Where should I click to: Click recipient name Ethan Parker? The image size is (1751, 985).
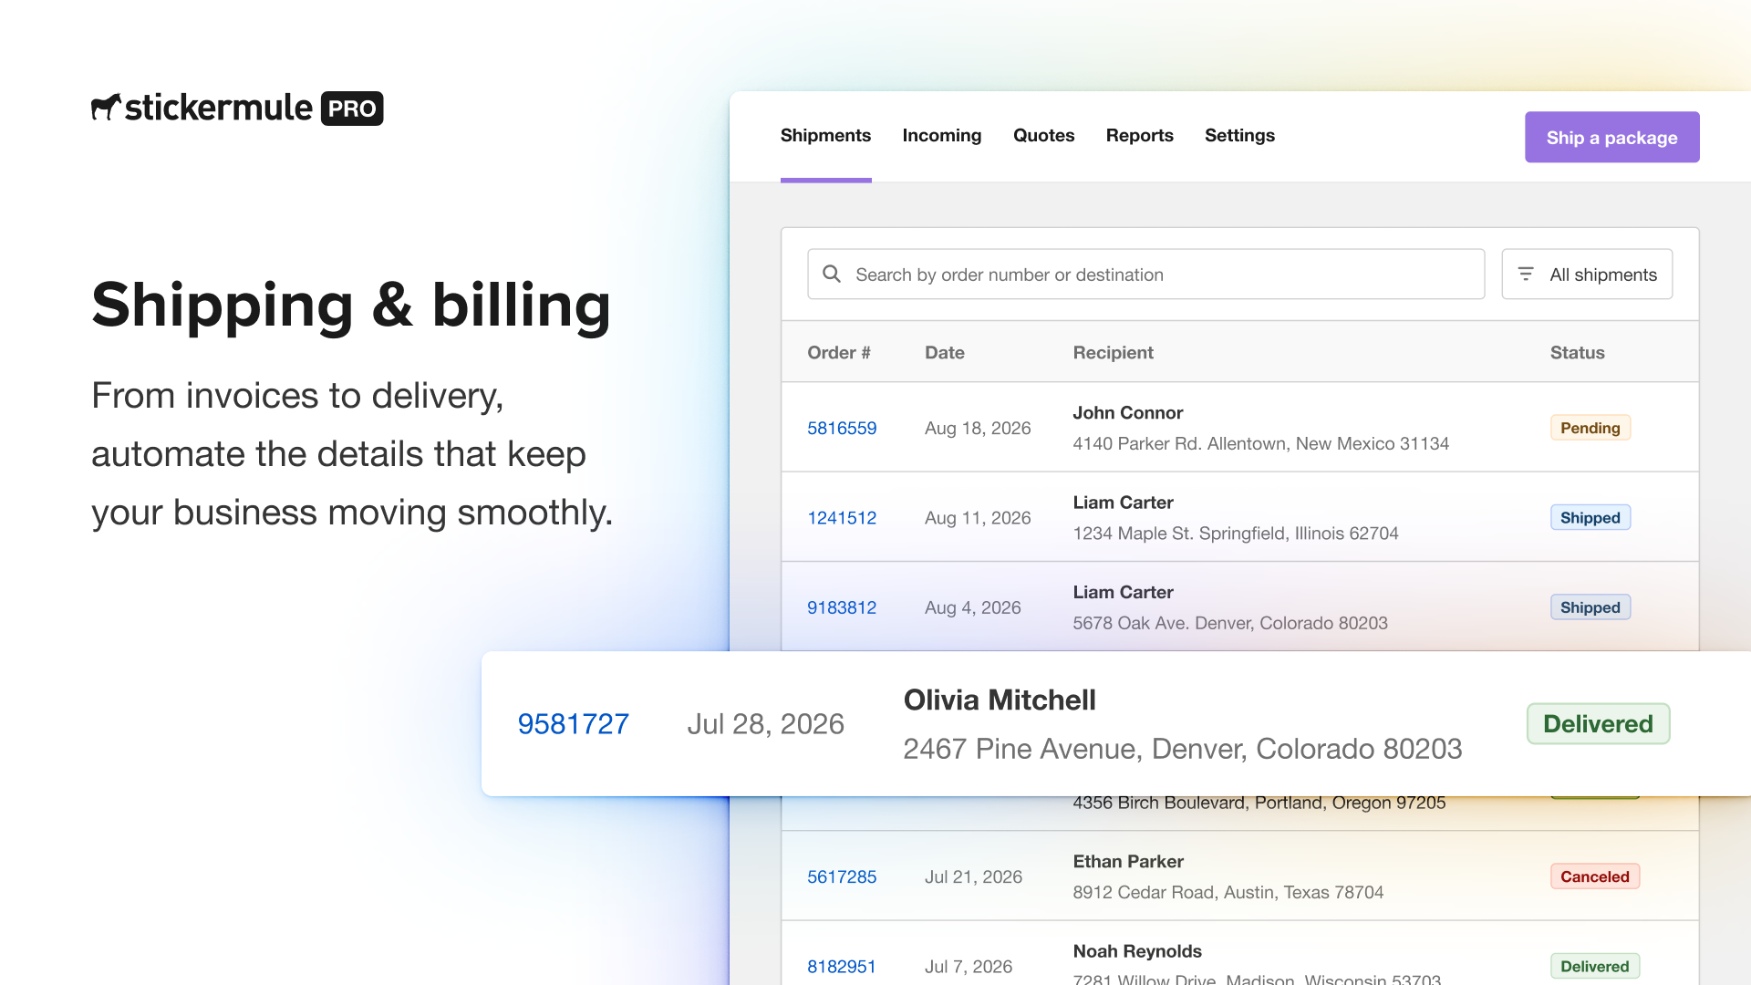(1128, 861)
